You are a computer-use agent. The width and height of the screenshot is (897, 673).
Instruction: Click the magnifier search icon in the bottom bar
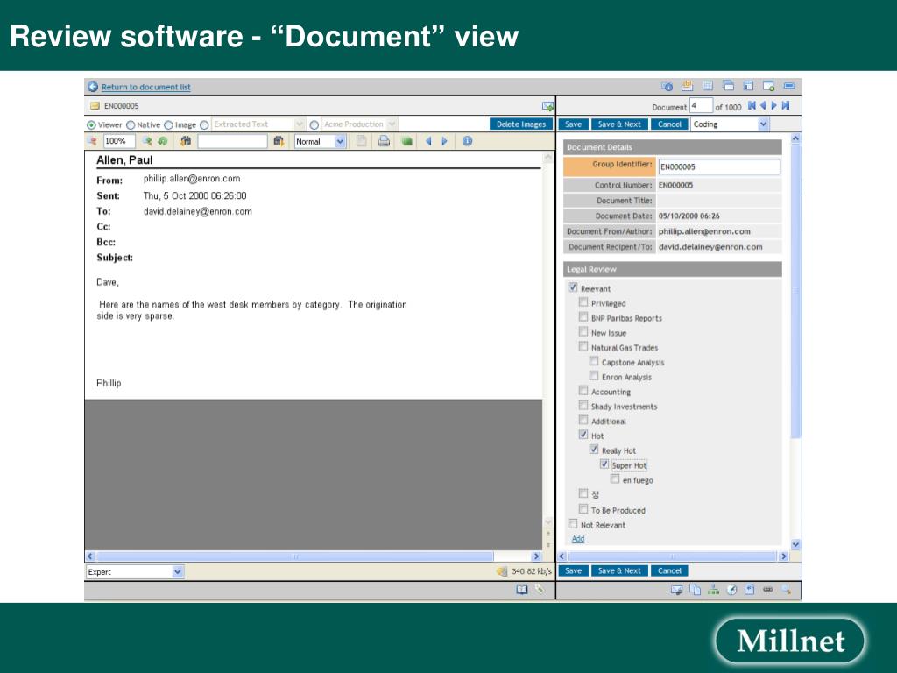click(787, 590)
